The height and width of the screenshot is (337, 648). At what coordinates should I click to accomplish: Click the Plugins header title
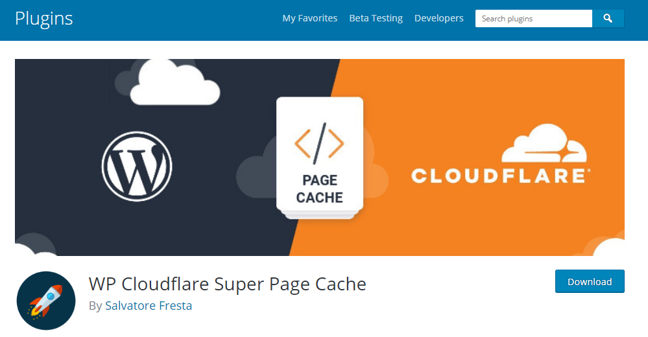pyautogui.click(x=44, y=19)
